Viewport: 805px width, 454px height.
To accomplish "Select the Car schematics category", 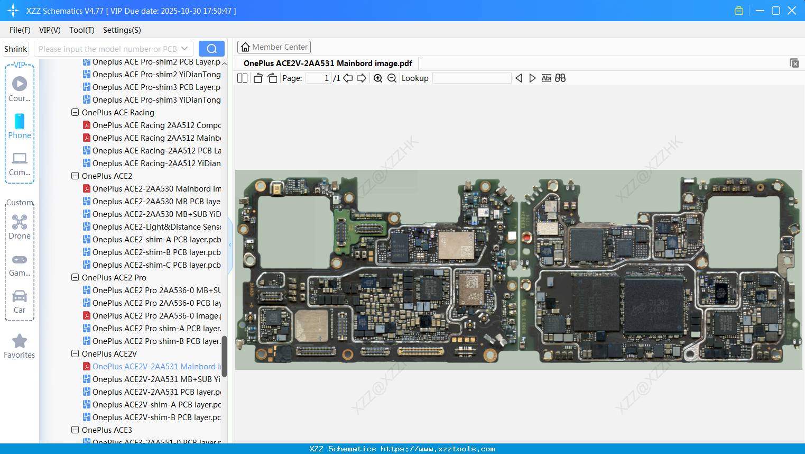I will [19, 302].
